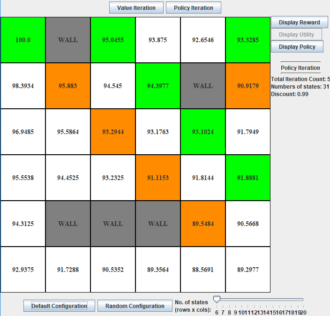Click the top-row WALL cell
The height and width of the screenshot is (316, 330).
coord(68,40)
